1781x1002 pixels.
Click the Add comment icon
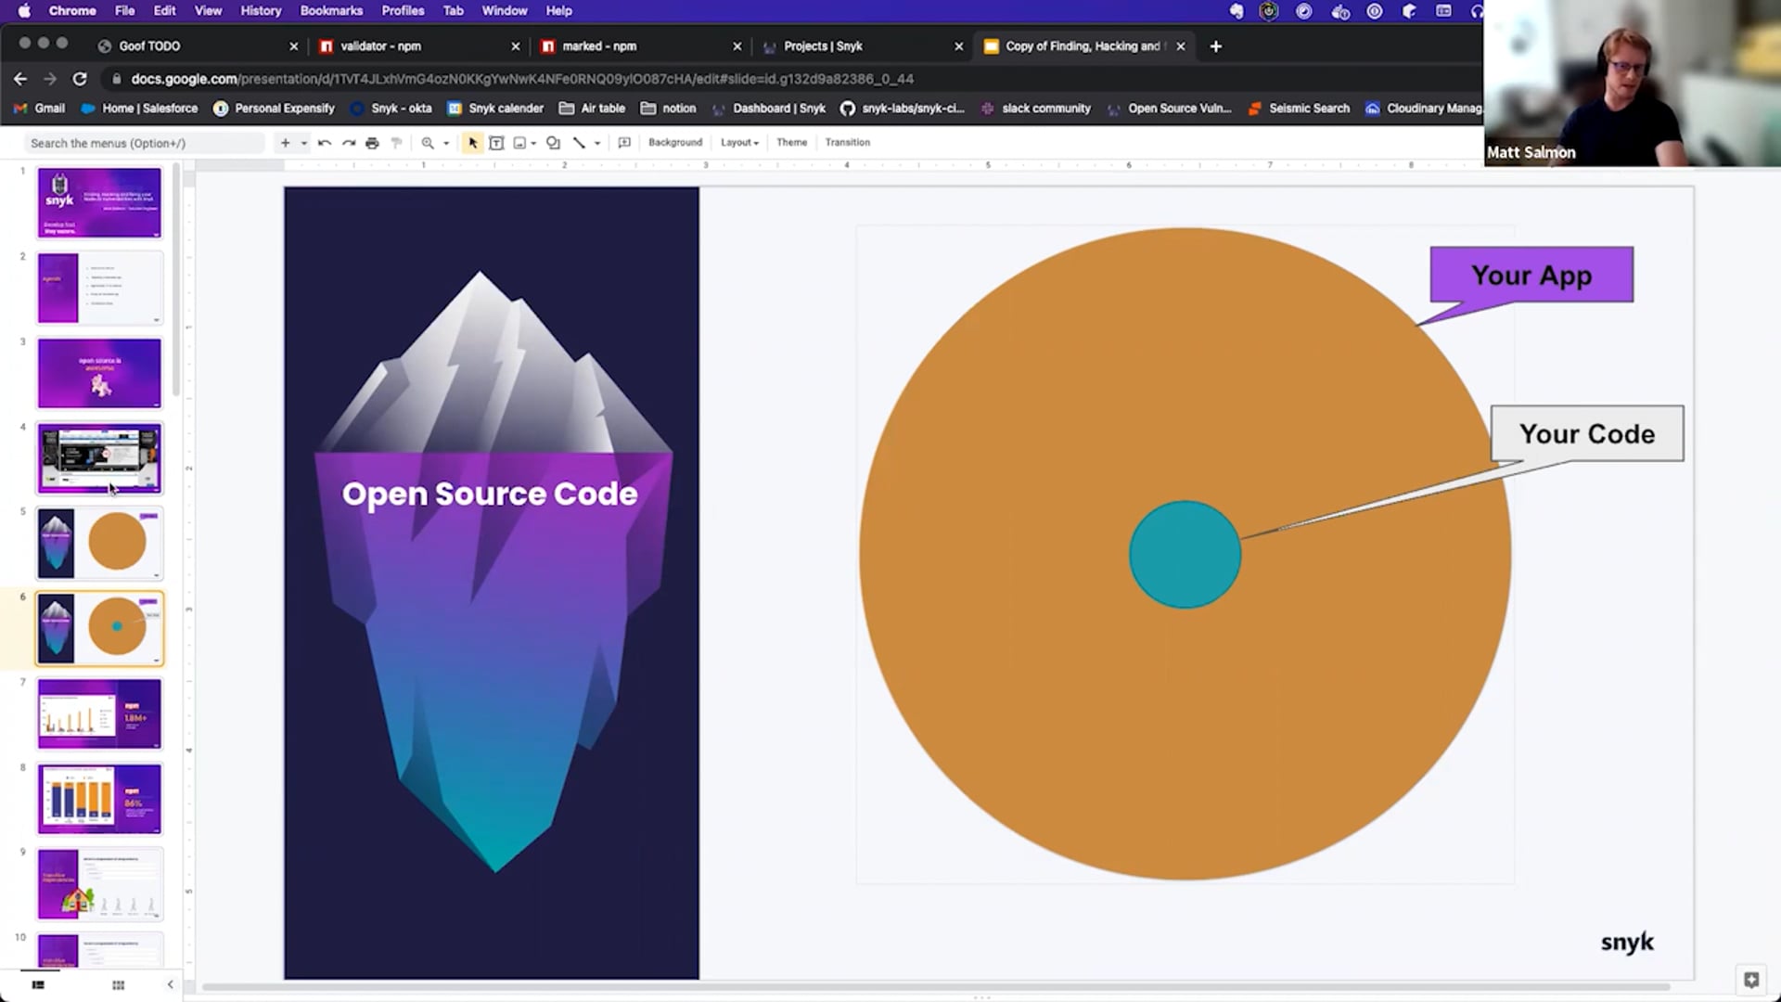624,143
